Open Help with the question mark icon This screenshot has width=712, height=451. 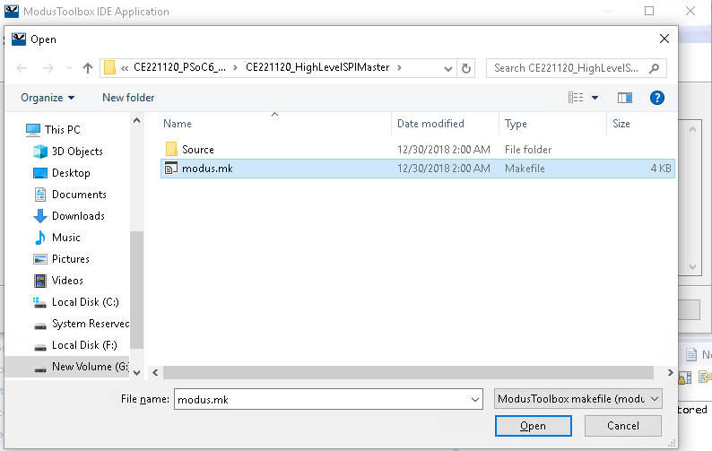[656, 98]
